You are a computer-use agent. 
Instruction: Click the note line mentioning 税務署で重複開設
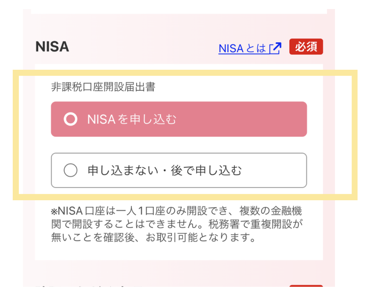point(177,224)
